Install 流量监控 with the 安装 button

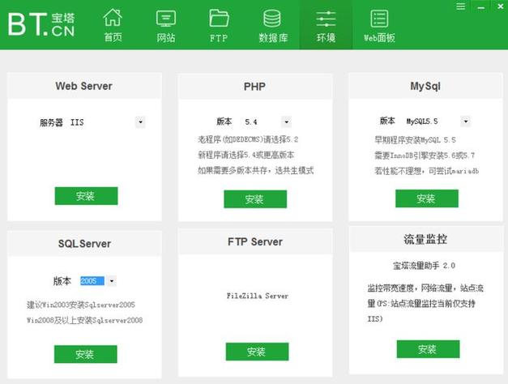(429, 349)
